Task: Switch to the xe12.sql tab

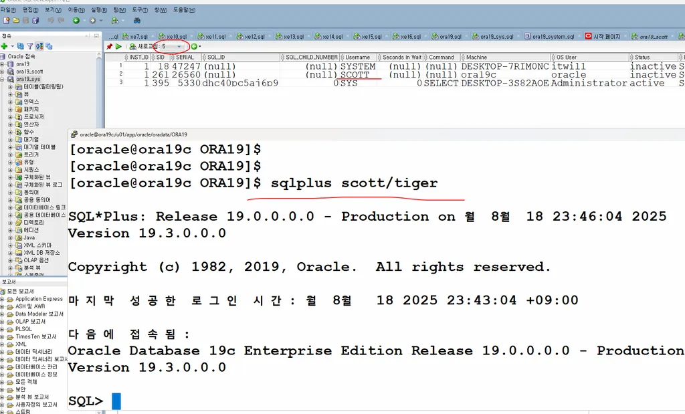Action: (x=254, y=37)
